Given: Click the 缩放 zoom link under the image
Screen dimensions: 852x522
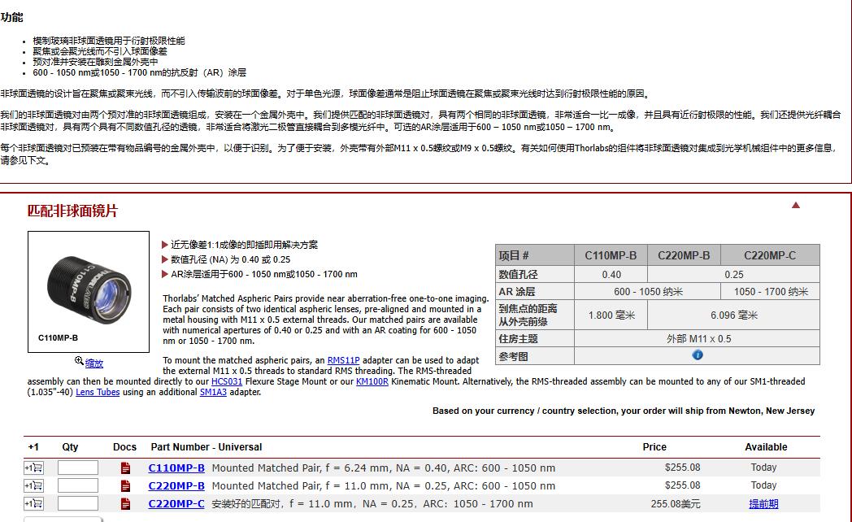Looking at the screenshot, I should (94, 363).
